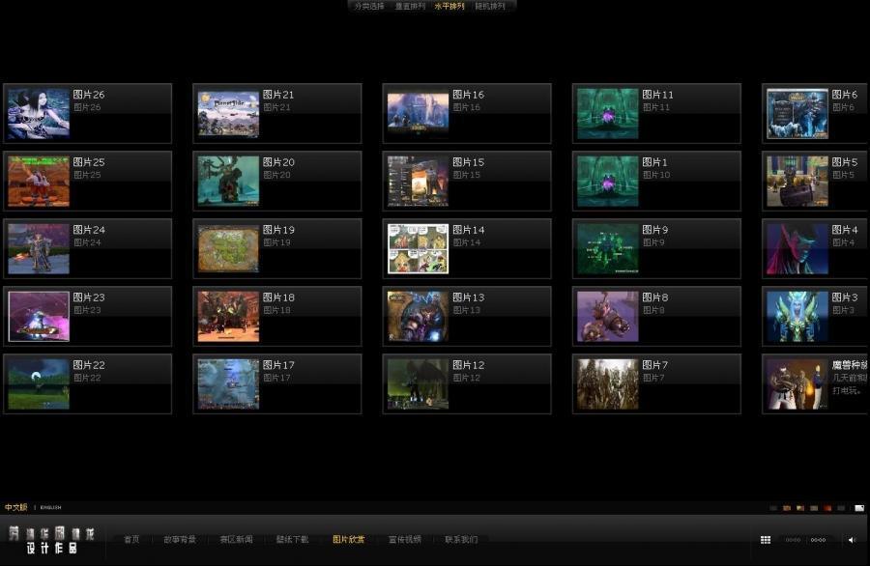Open 故事背景 navigation item
The image size is (870, 566).
[x=179, y=539]
